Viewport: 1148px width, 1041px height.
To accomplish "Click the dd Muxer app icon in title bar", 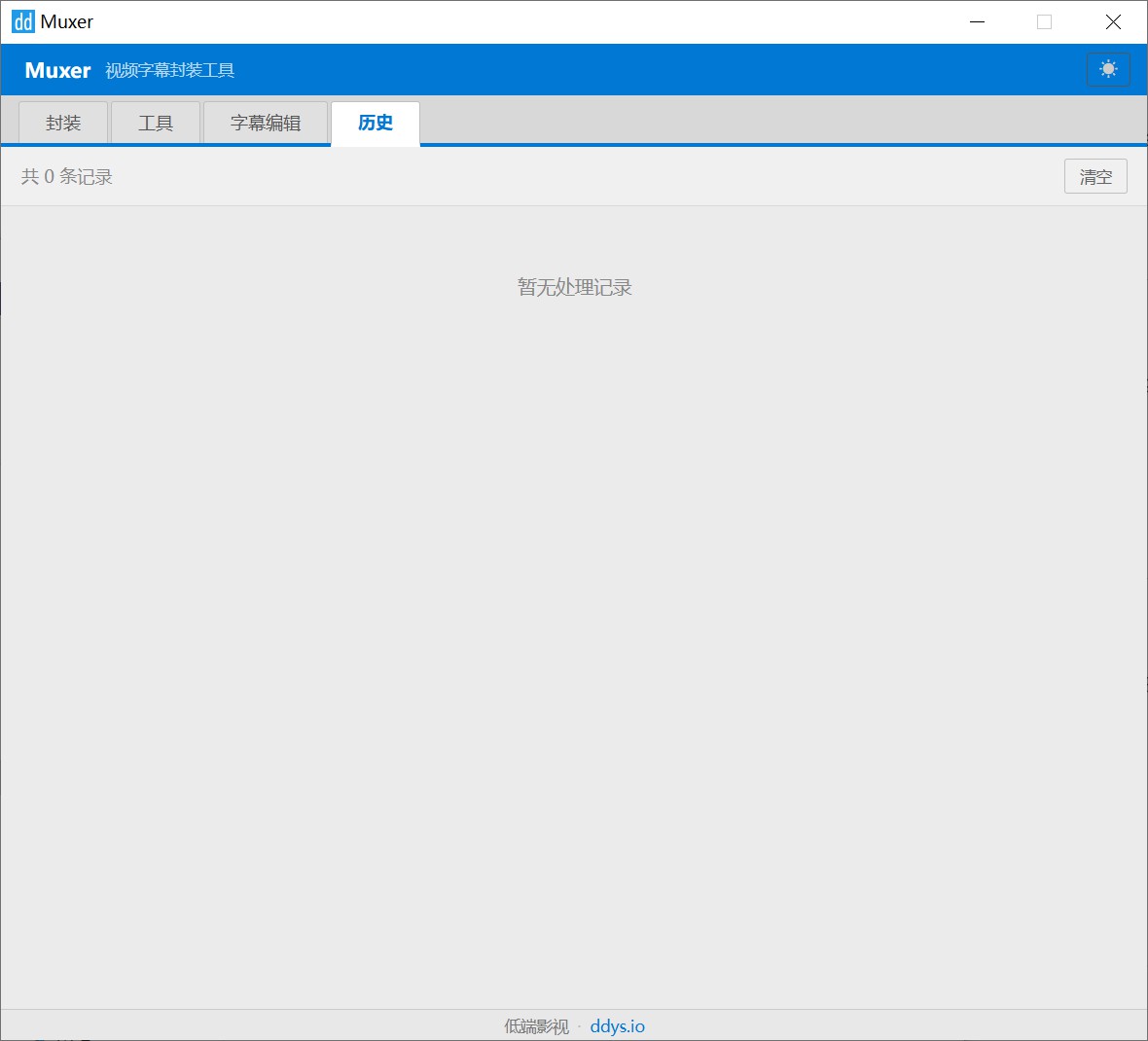I will (x=22, y=21).
